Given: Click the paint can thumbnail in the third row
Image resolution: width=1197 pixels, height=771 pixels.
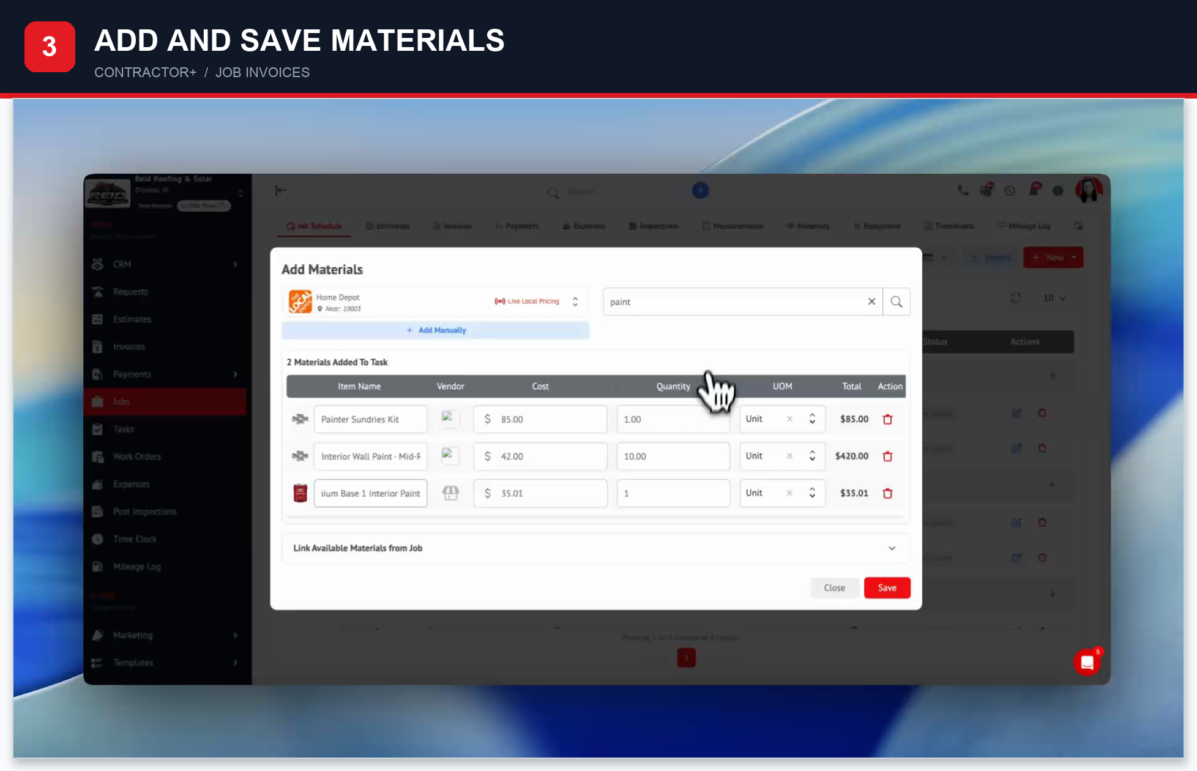Looking at the screenshot, I should pyautogui.click(x=300, y=493).
